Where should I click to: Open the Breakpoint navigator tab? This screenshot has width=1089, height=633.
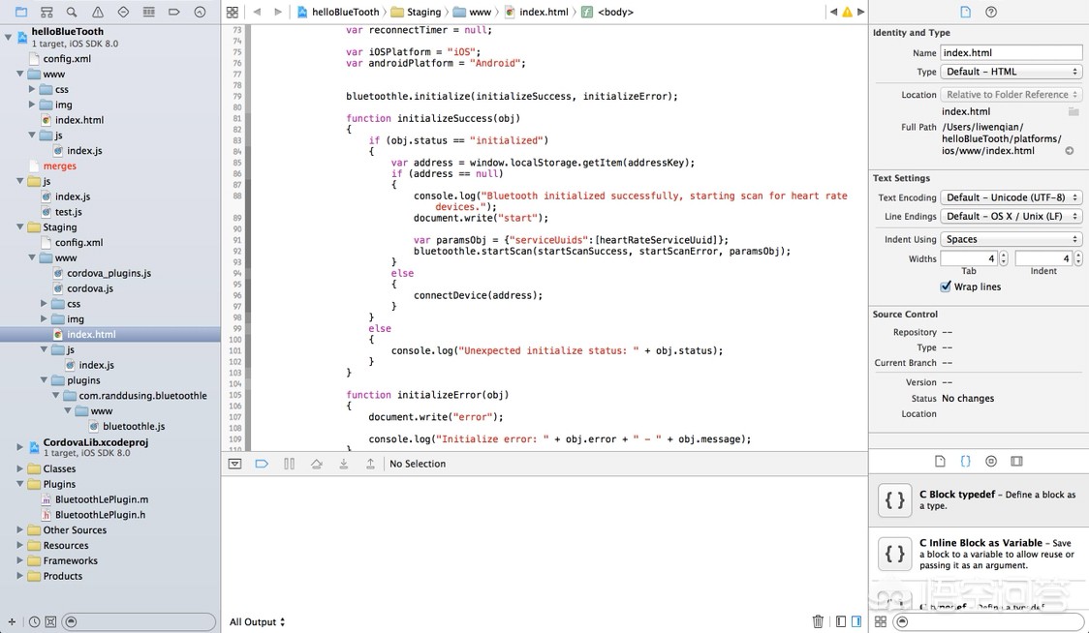pyautogui.click(x=174, y=12)
